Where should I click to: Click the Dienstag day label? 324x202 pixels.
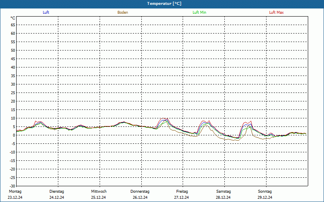pyautogui.click(x=57, y=191)
